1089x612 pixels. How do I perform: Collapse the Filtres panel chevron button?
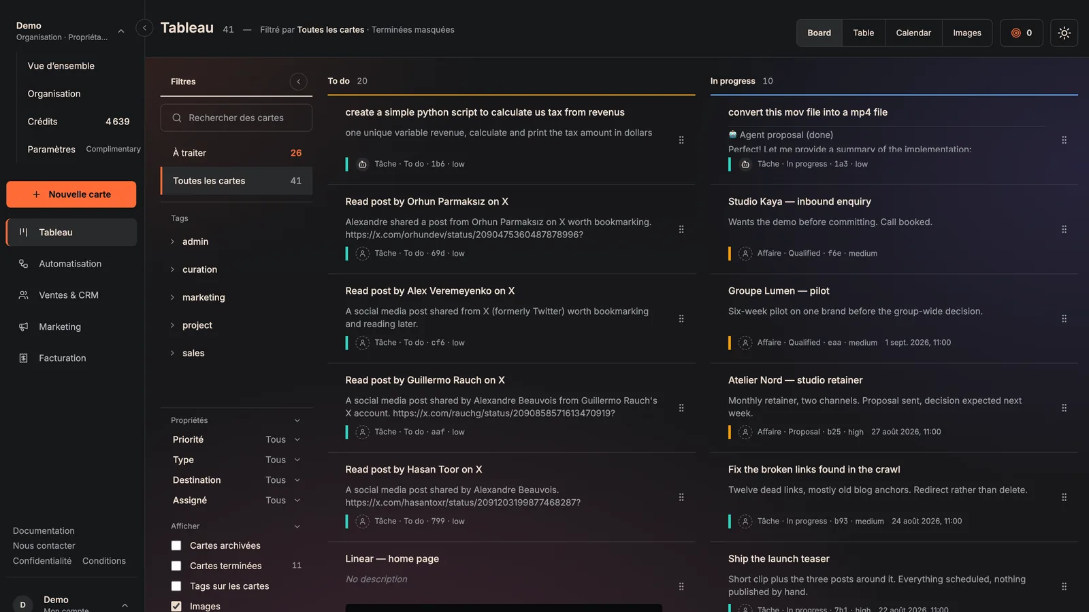[x=298, y=82]
